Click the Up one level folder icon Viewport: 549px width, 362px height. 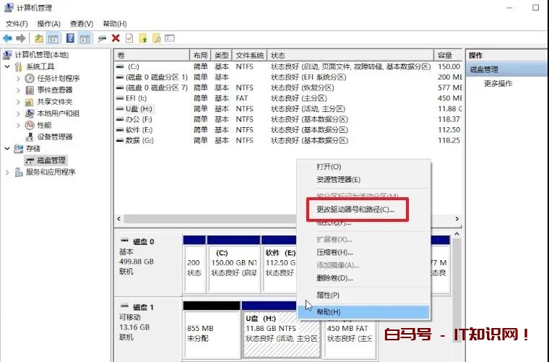point(38,38)
